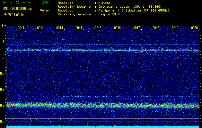Screen dimensions: 202x128
Task: Click the HROFFT title text
Action: click(x=20, y=3)
